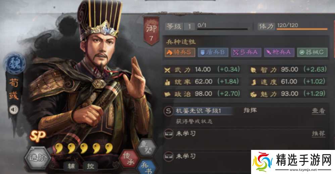Choose 器械C troop aptitude
Viewport: 335px width, 174px height.
(x=312, y=52)
